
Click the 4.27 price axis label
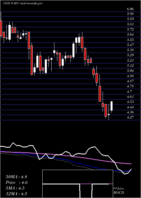pos(130,117)
